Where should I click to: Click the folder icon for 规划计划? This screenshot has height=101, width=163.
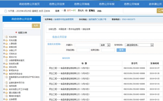point(7,57)
